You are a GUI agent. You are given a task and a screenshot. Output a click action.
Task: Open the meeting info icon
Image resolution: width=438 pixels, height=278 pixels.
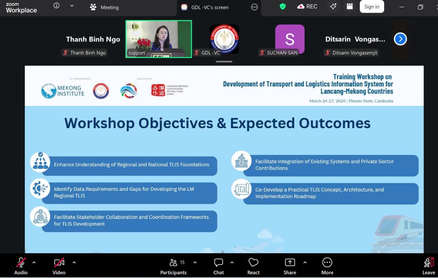[56, 6]
